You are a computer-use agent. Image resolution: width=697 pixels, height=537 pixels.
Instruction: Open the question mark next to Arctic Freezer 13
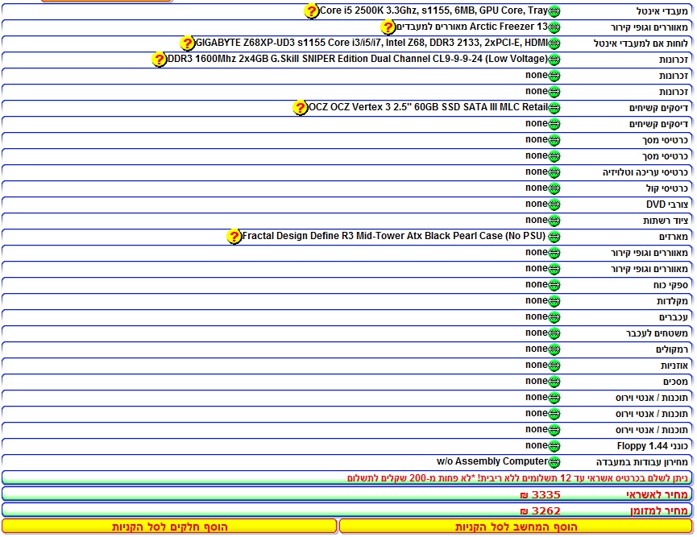tap(388, 27)
